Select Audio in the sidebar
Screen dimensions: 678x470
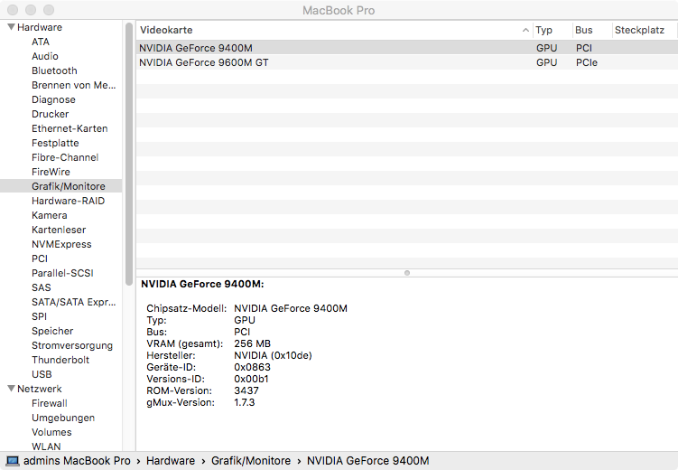click(45, 56)
